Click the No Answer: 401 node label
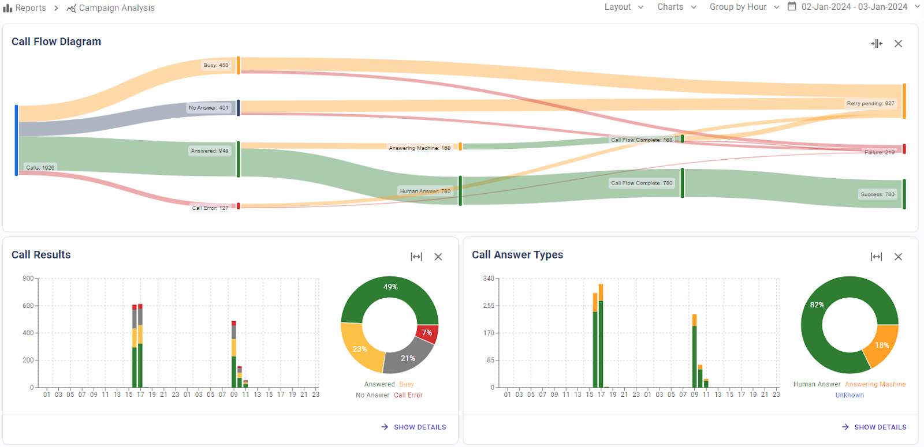This screenshot has height=447, width=924. tap(208, 108)
